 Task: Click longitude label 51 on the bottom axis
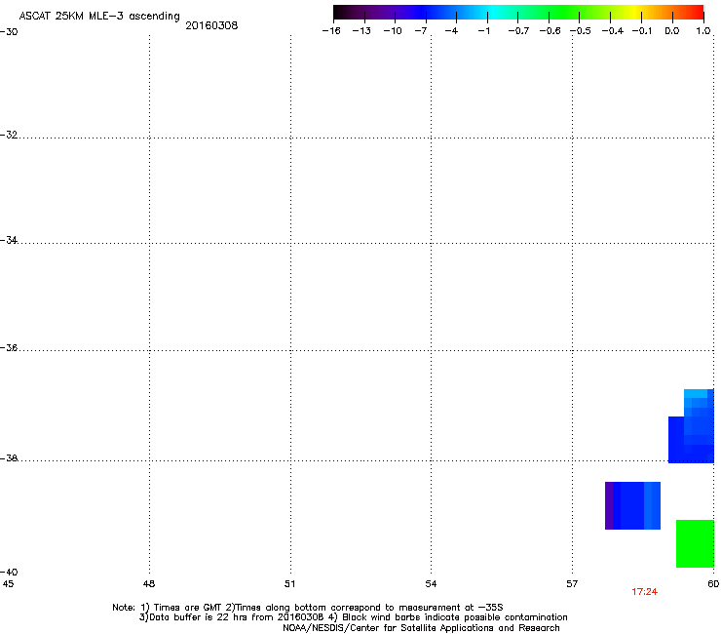tap(289, 584)
